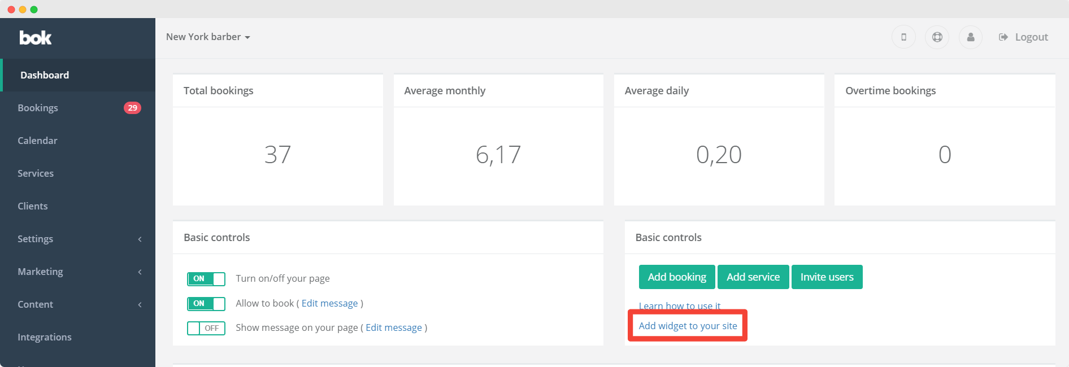Click the macOS green fullscreen button
This screenshot has width=1069, height=367.
34,10
